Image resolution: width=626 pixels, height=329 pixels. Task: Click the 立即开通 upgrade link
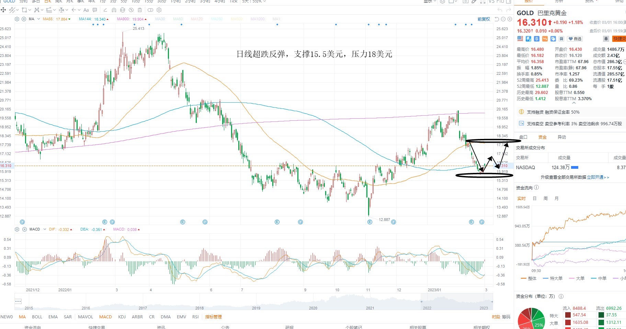(x=595, y=177)
